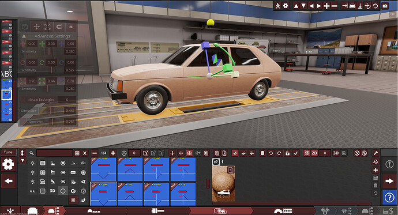
Task: Adjust the position Sensitivity slider
Action: click(48, 51)
